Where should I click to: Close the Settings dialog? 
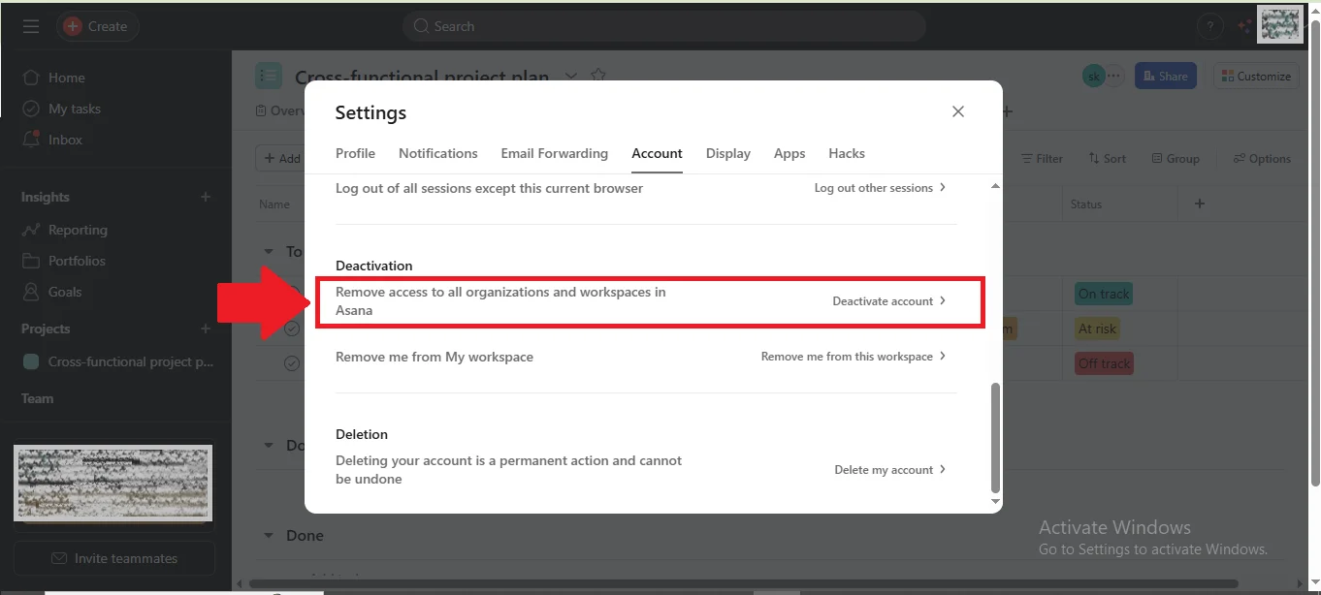(958, 111)
